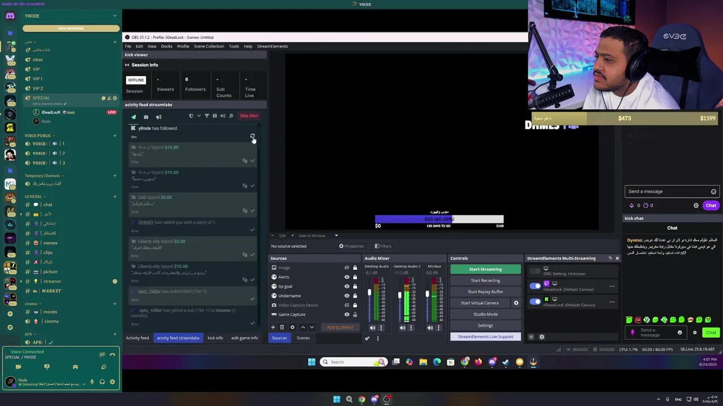Open megaphone icon tab in activity feed
The image size is (723, 406).
(x=158, y=117)
